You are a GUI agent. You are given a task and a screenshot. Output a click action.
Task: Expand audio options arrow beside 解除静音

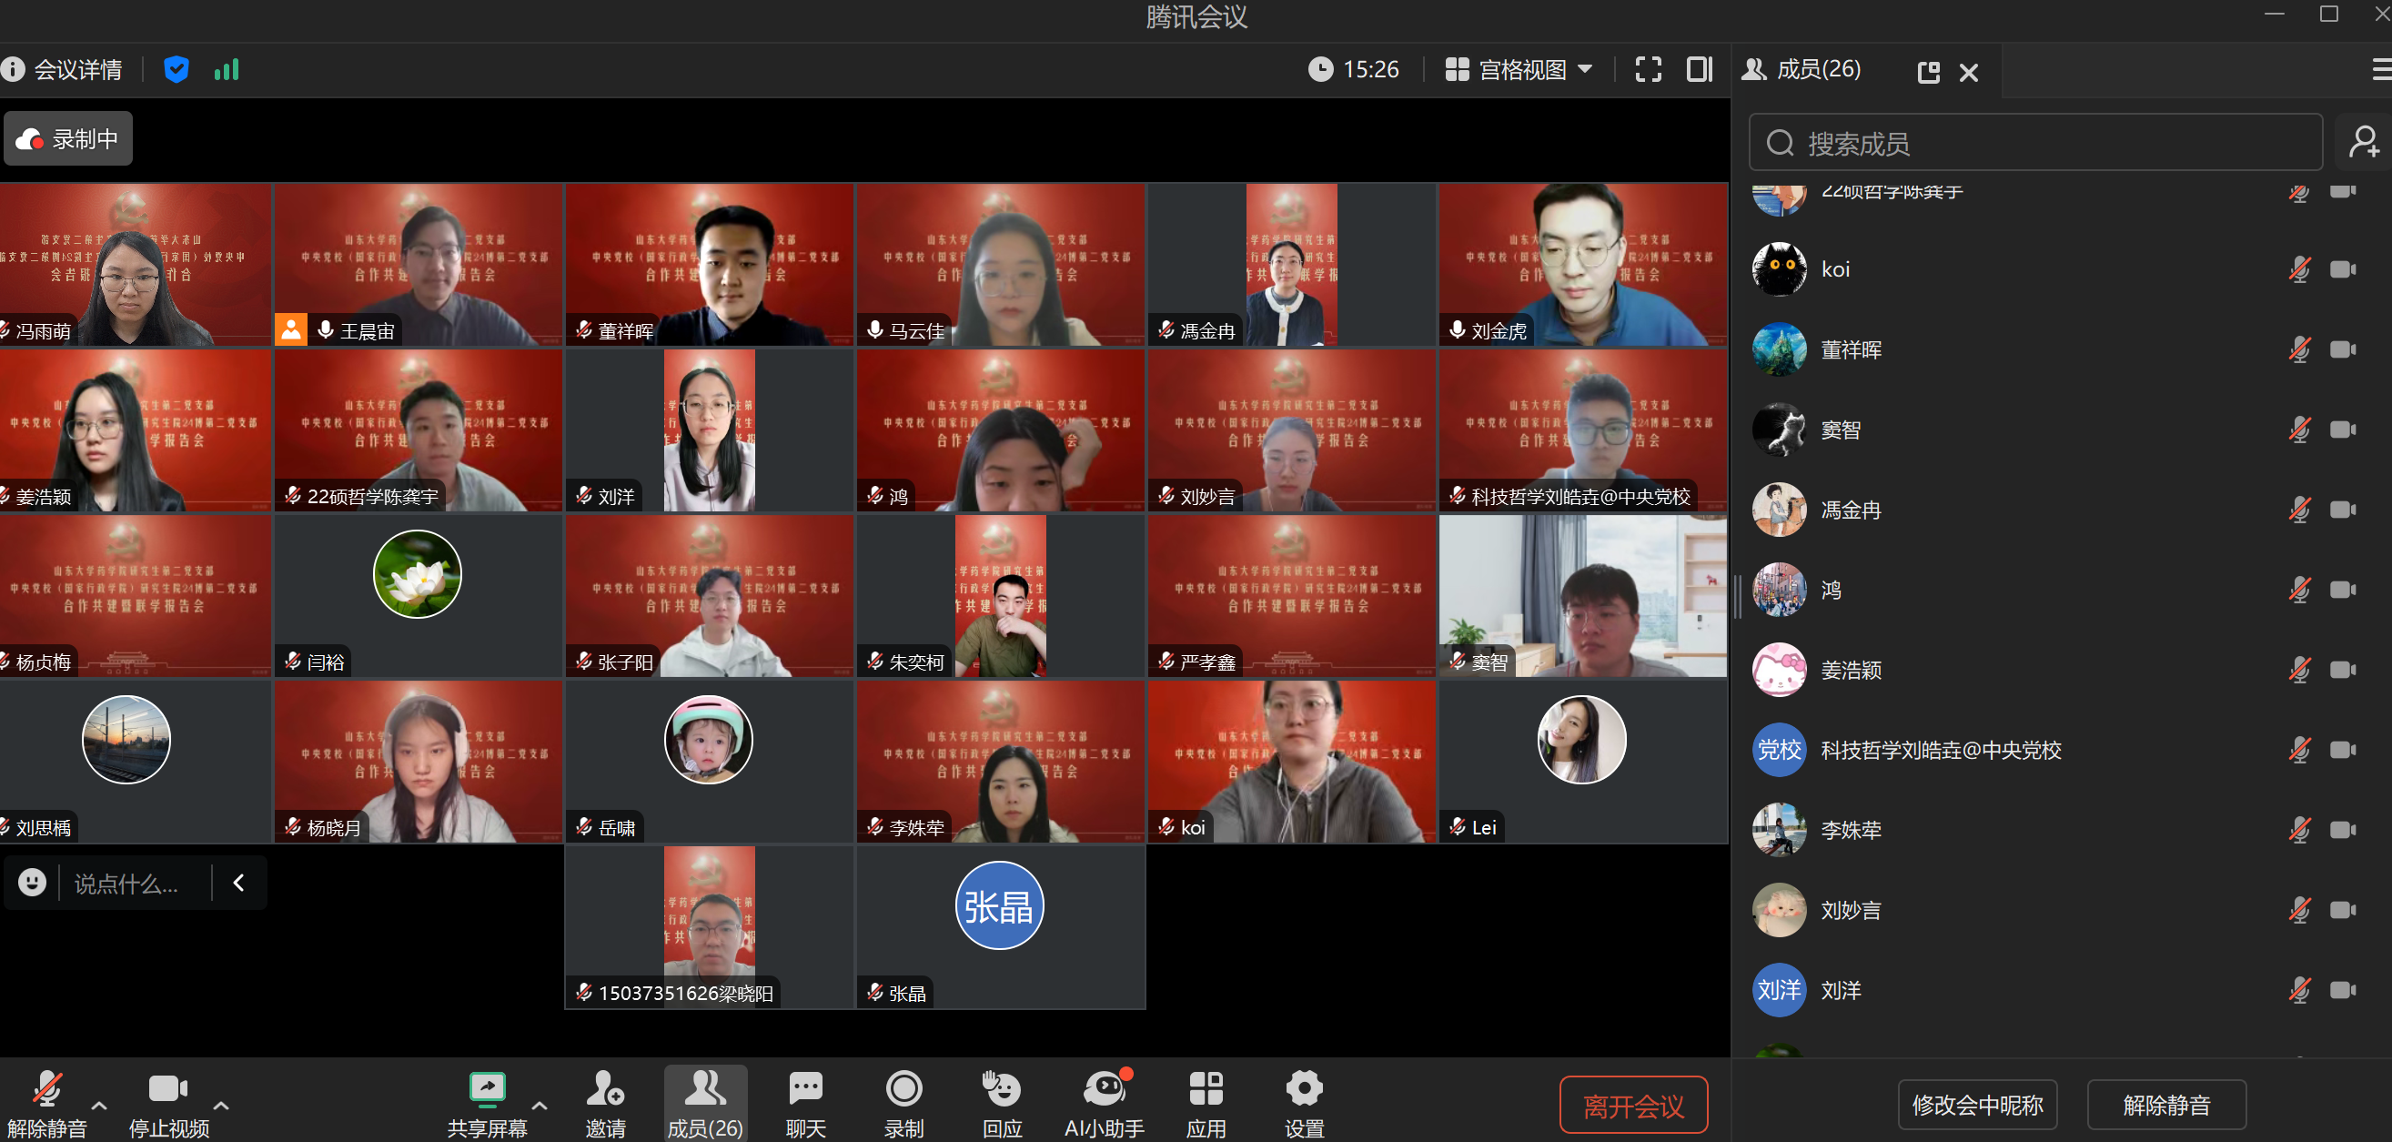click(x=99, y=1106)
